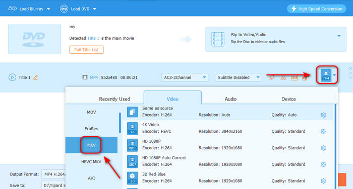This screenshot has height=189, width=353.
Task: Click the profile list vertical scrollbar
Action: coord(335,146)
